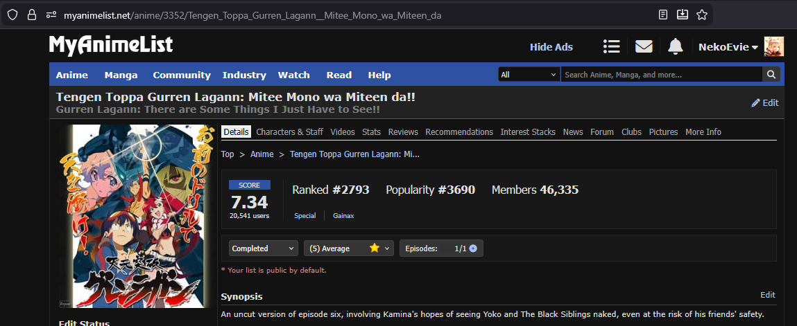Click the Anime breadcrumb link
Image resolution: width=797 pixels, height=326 pixels.
coord(262,154)
